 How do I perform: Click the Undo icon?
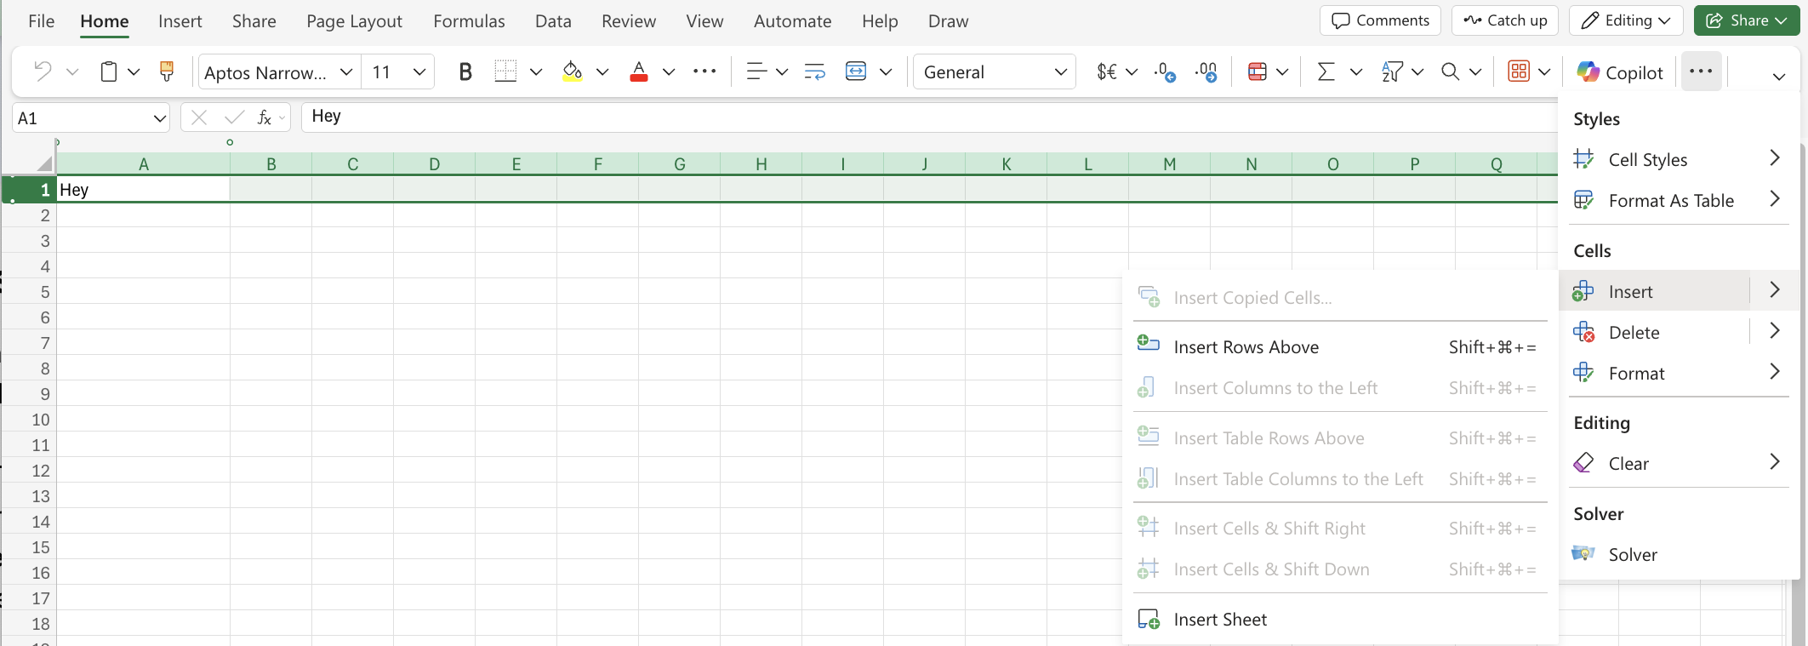43,71
